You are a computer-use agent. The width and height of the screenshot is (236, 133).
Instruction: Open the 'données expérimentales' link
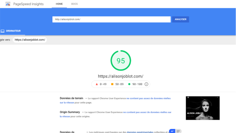140,132
